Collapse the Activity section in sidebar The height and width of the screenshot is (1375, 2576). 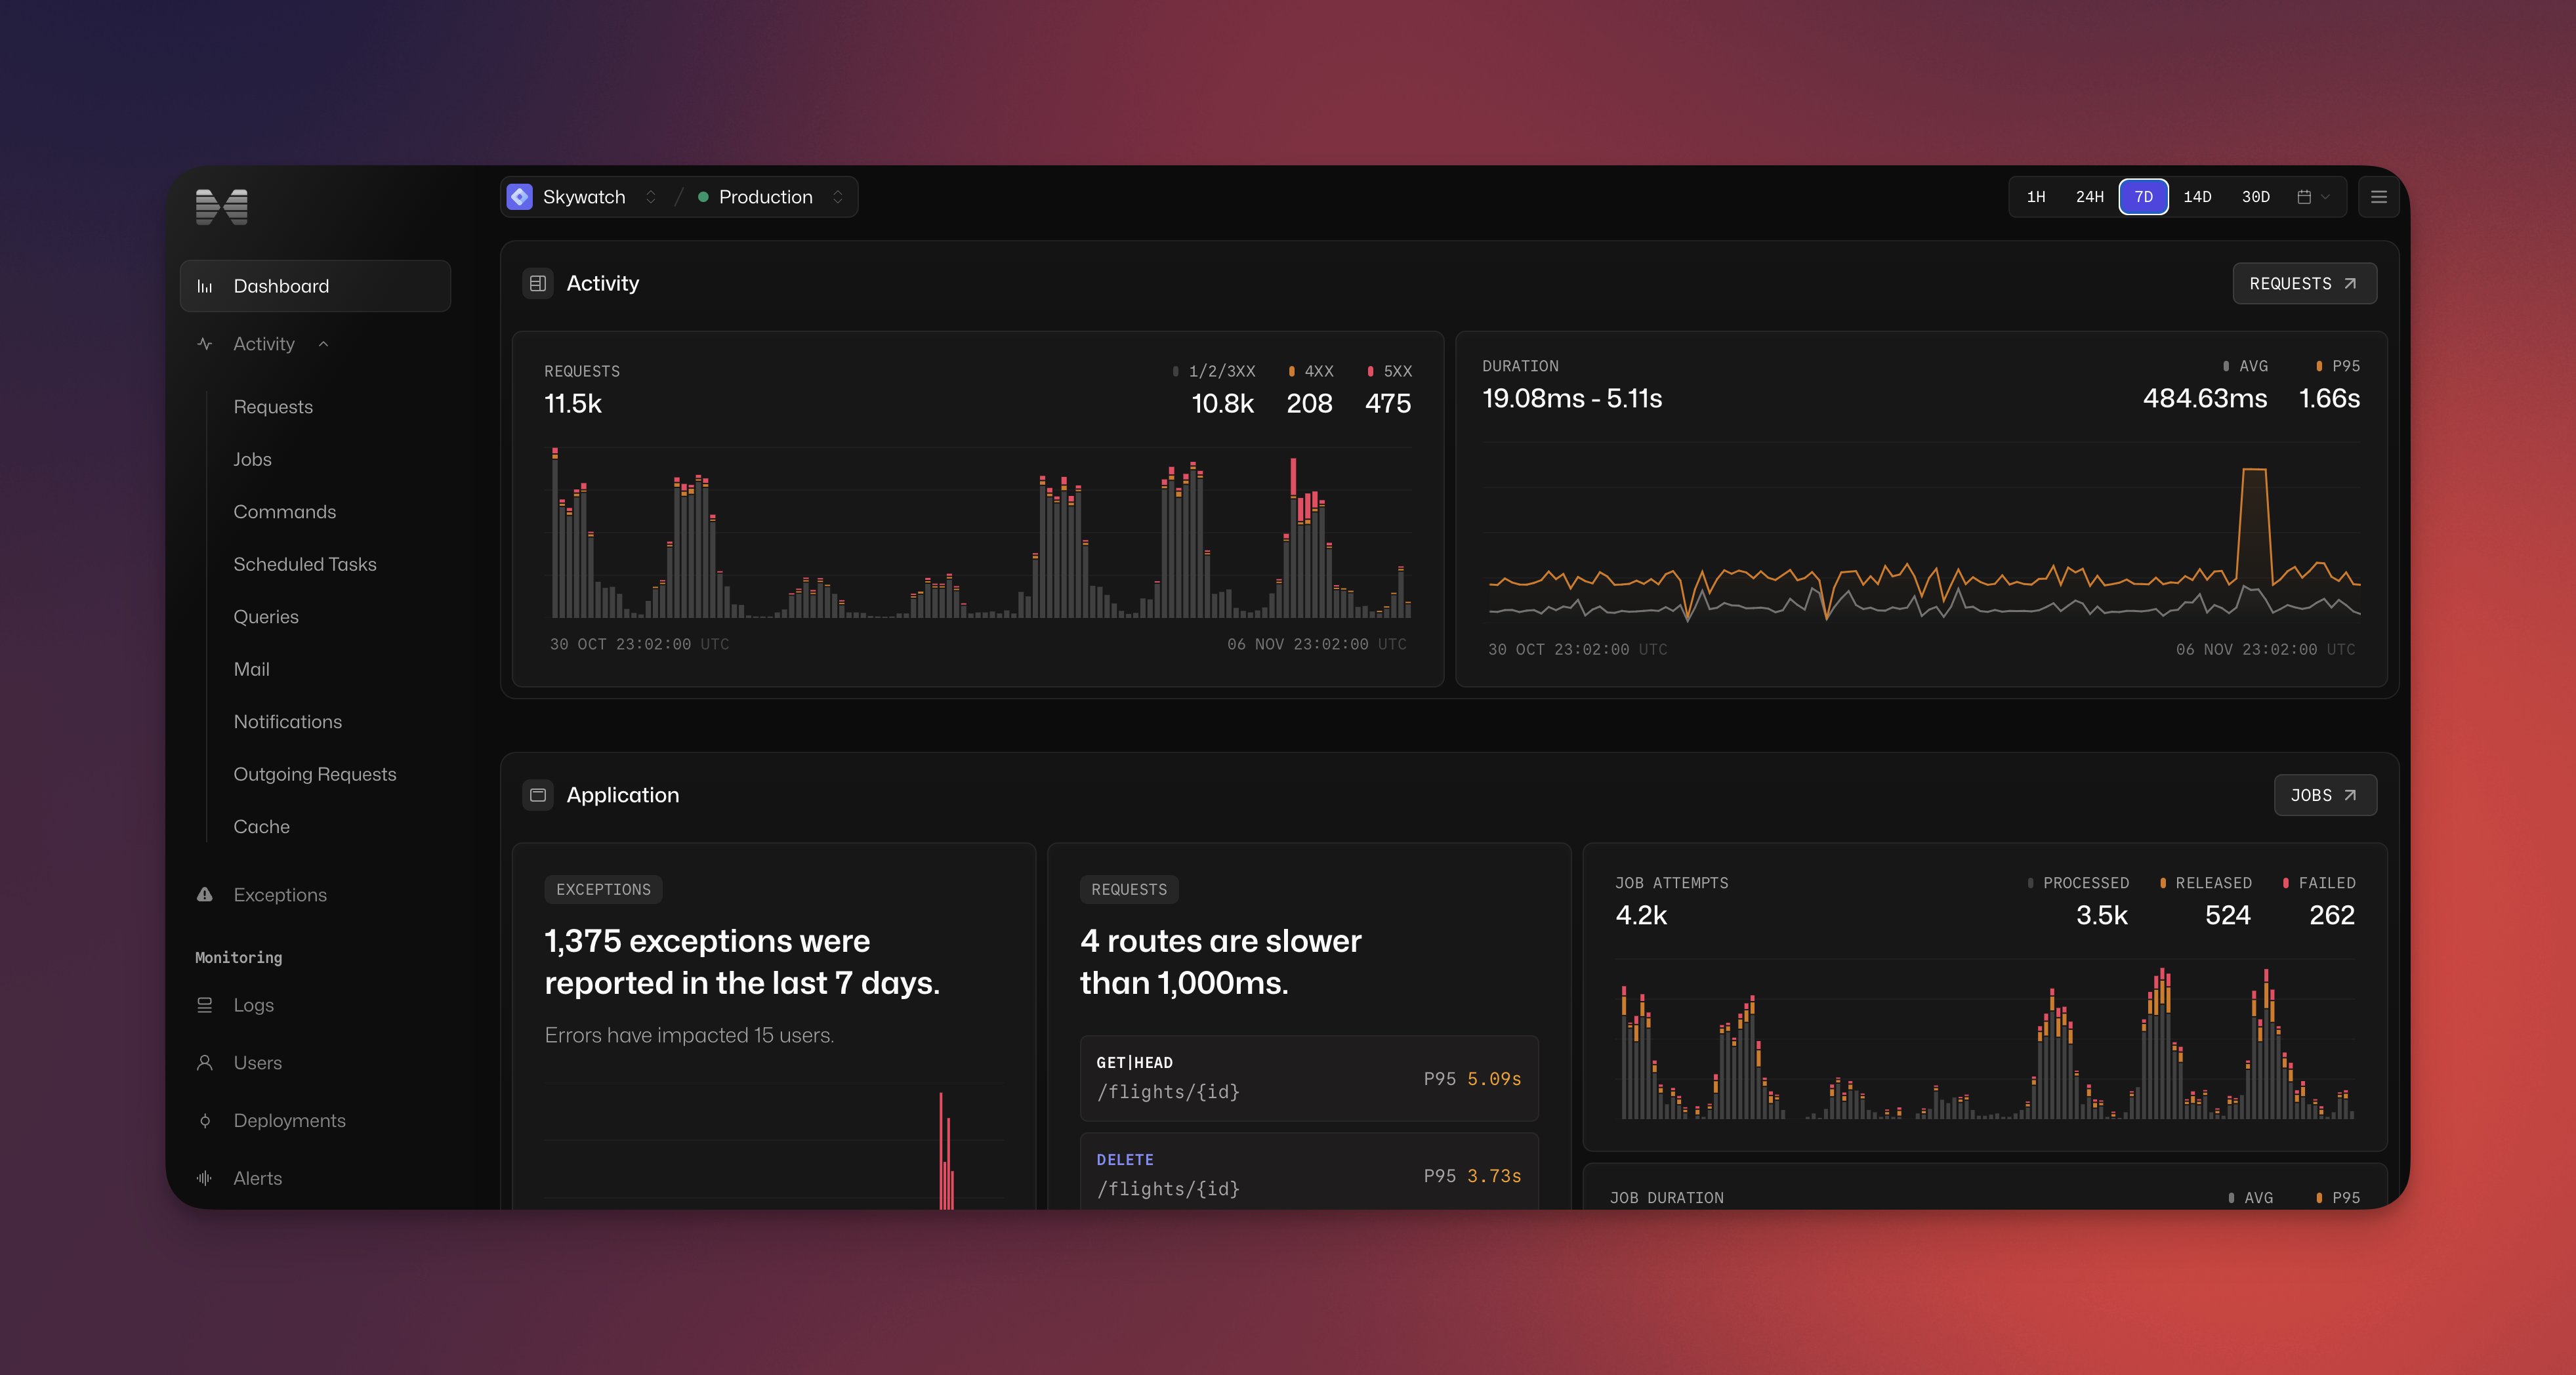[x=323, y=343]
